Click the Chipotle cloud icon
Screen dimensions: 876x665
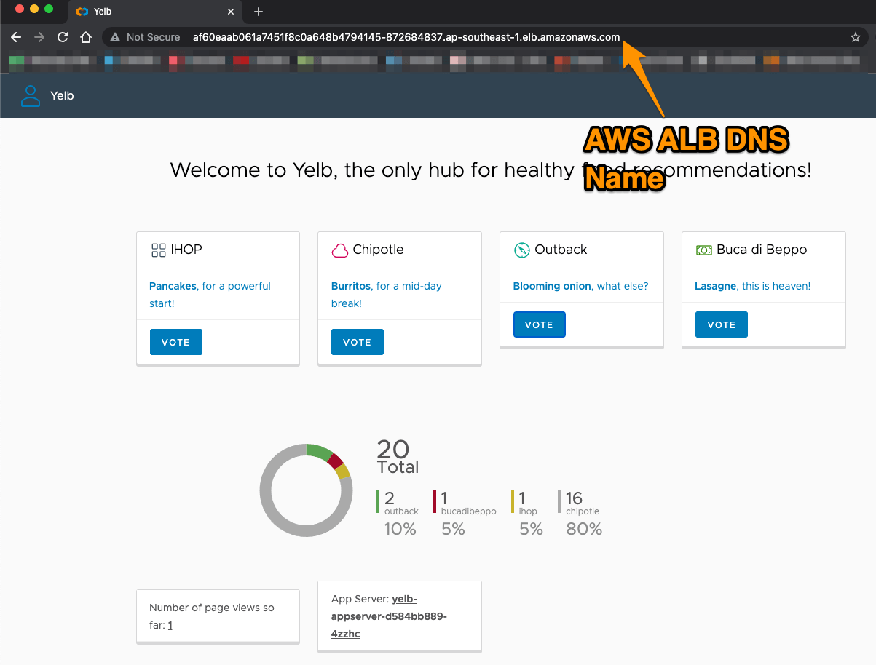(339, 250)
